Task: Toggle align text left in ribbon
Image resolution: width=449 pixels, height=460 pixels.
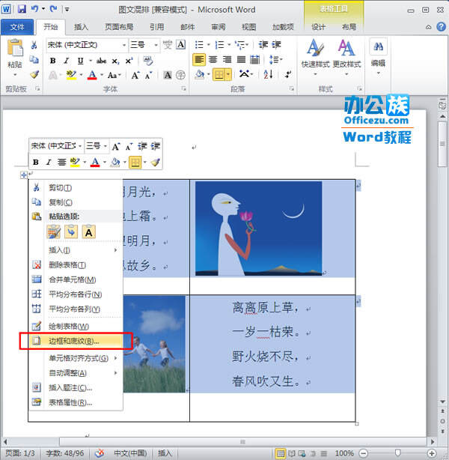Action: [x=199, y=60]
